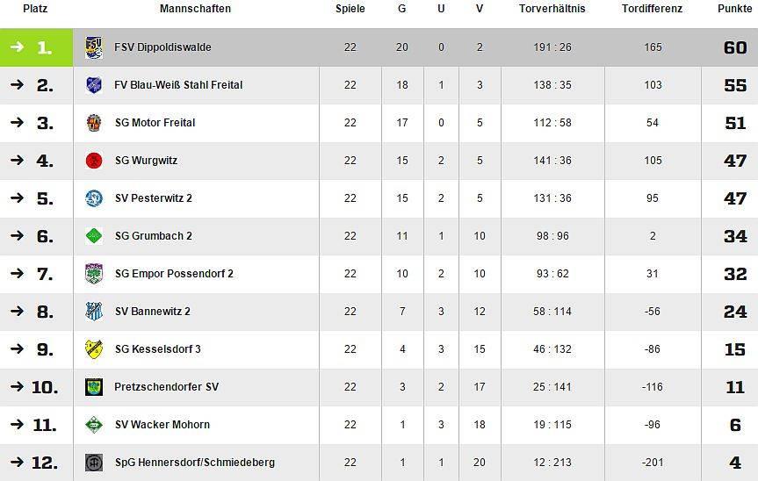758x481 pixels.
Task: Click the SV Wacker Mohorn crest
Action: (94, 425)
